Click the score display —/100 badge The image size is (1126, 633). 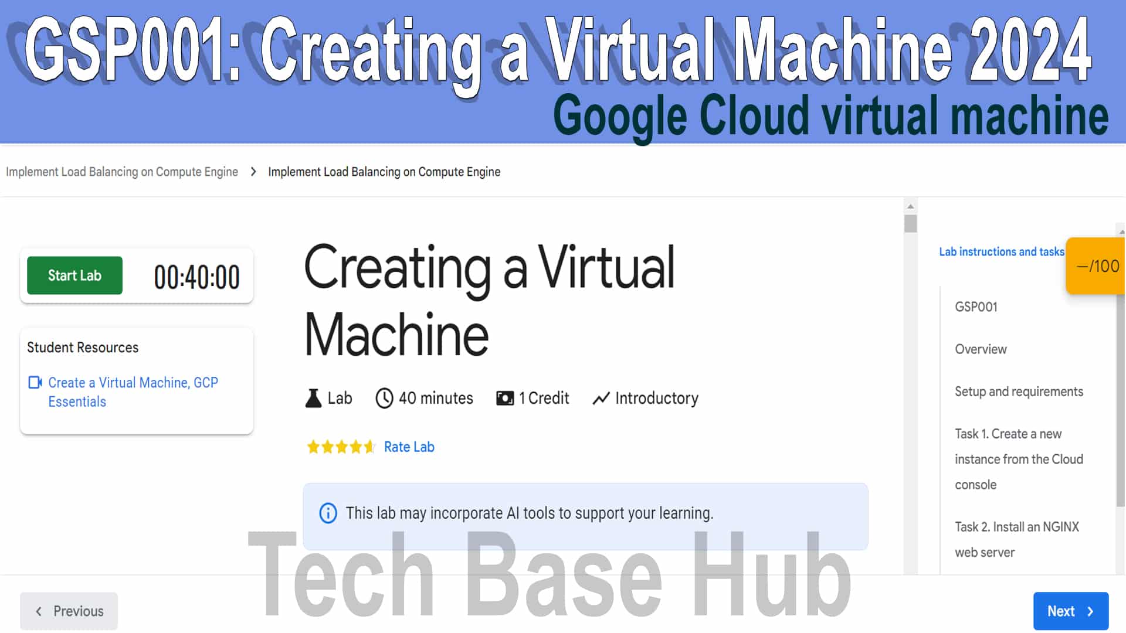(1096, 267)
